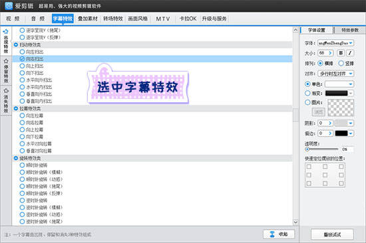Collapse the 扫动特效类 group
Image resolution: width=366 pixels, height=243 pixels.
[x=16, y=44]
